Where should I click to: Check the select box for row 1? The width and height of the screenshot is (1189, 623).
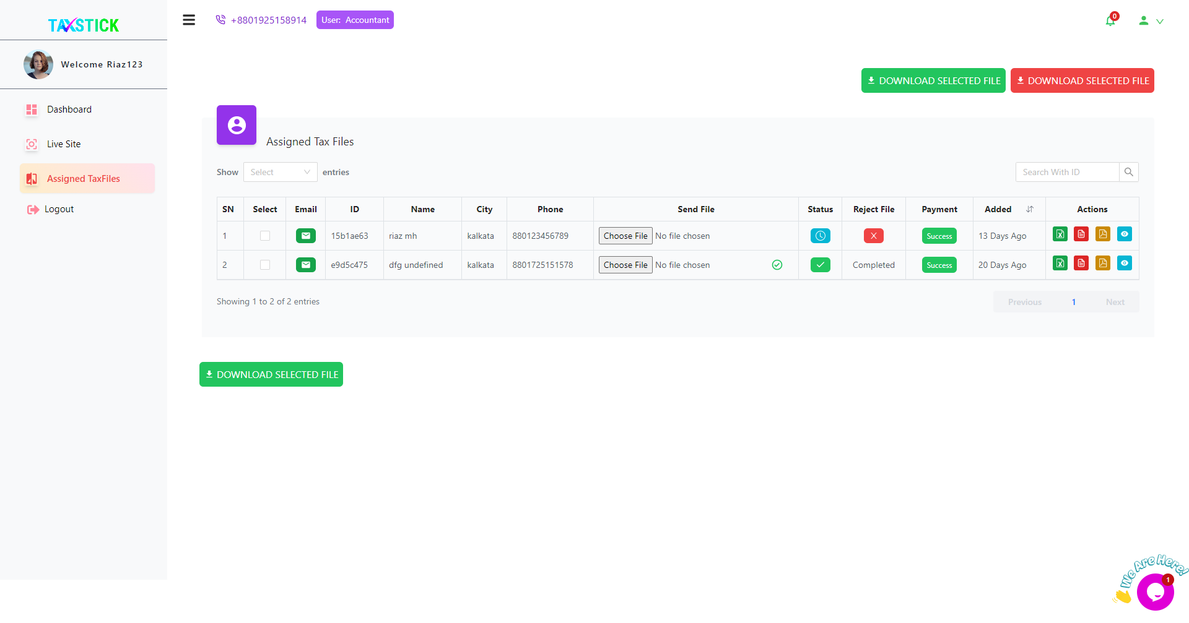265,236
